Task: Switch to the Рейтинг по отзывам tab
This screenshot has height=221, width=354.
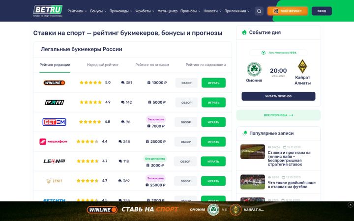Action: point(152,65)
